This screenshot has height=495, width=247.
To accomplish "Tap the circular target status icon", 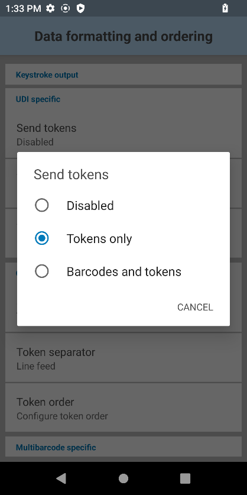I will pos(66,8).
